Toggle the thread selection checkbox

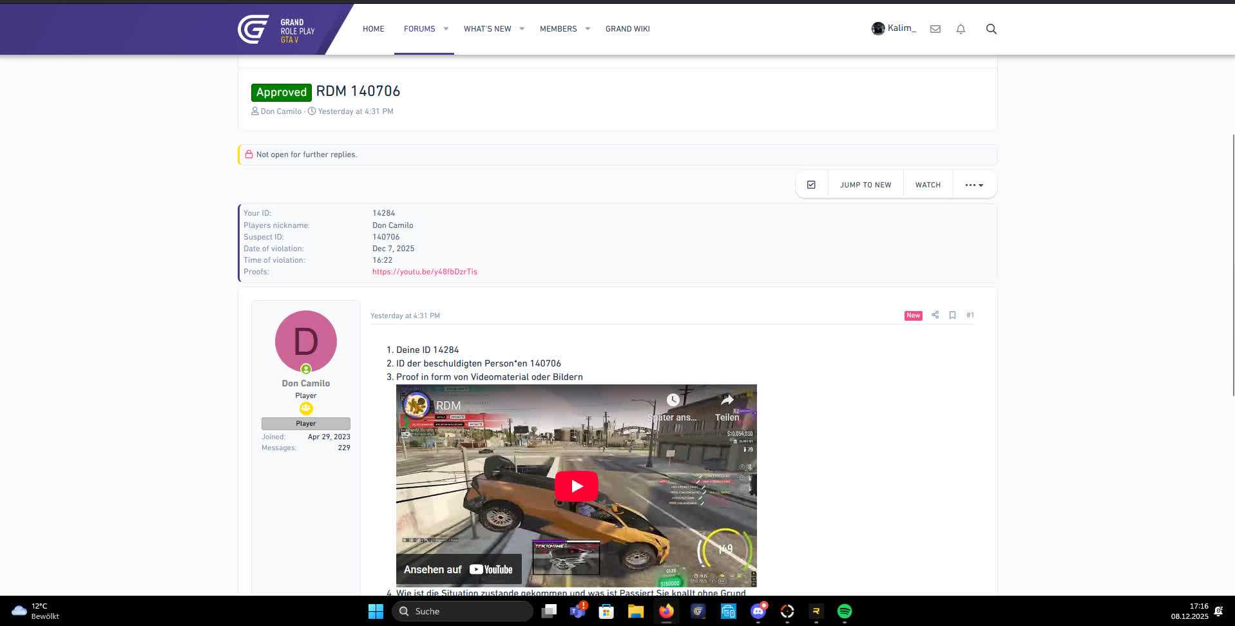811,184
